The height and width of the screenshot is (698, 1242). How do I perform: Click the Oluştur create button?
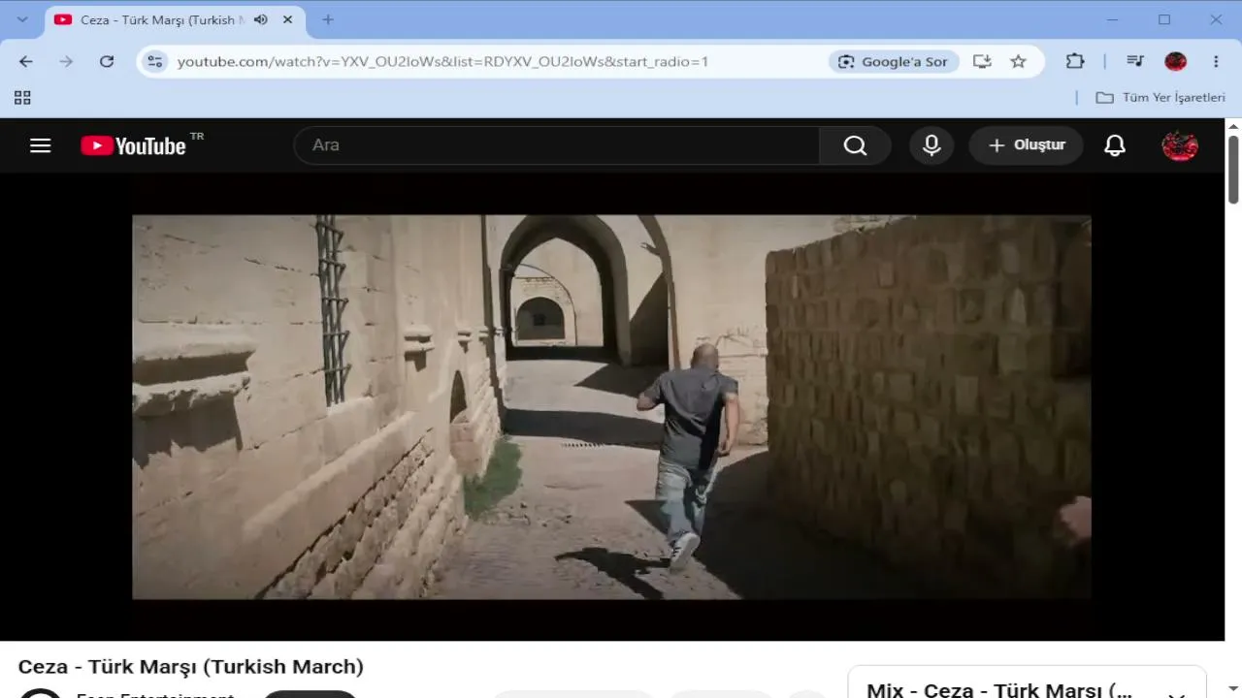1027,145
